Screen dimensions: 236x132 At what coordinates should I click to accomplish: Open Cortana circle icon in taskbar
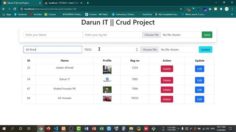click(21, 129)
